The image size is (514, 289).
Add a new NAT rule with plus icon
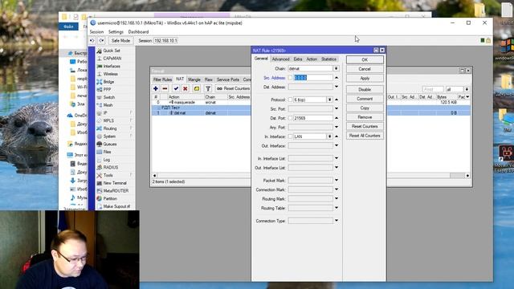point(155,88)
